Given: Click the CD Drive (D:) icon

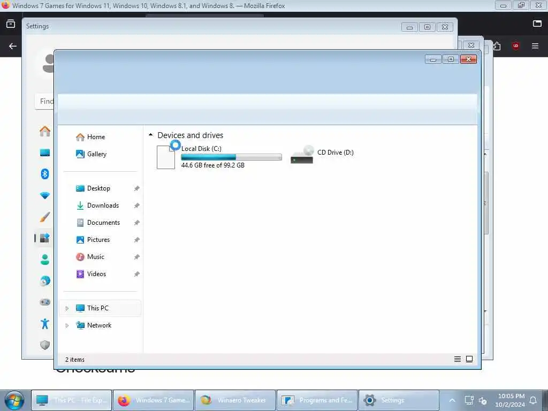Looking at the screenshot, I should click(x=302, y=155).
